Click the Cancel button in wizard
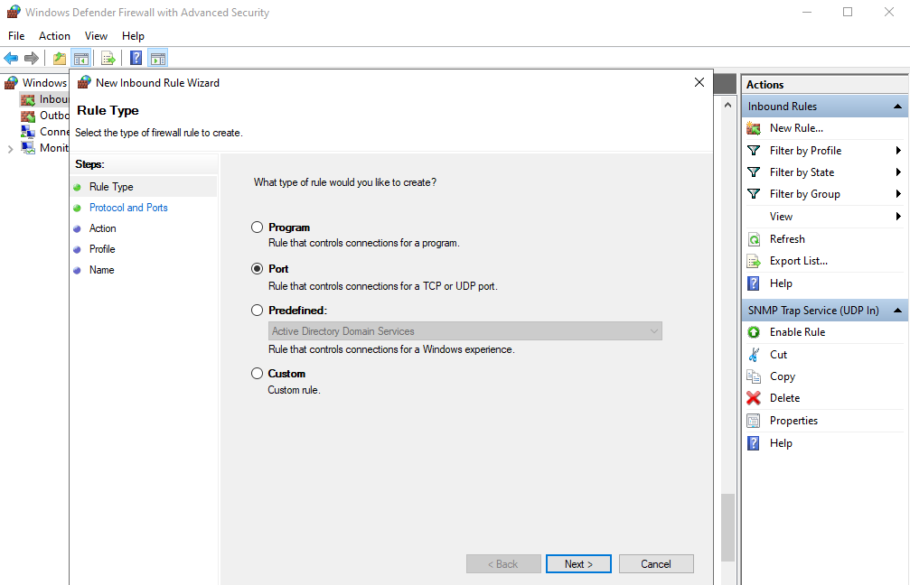 tap(656, 564)
